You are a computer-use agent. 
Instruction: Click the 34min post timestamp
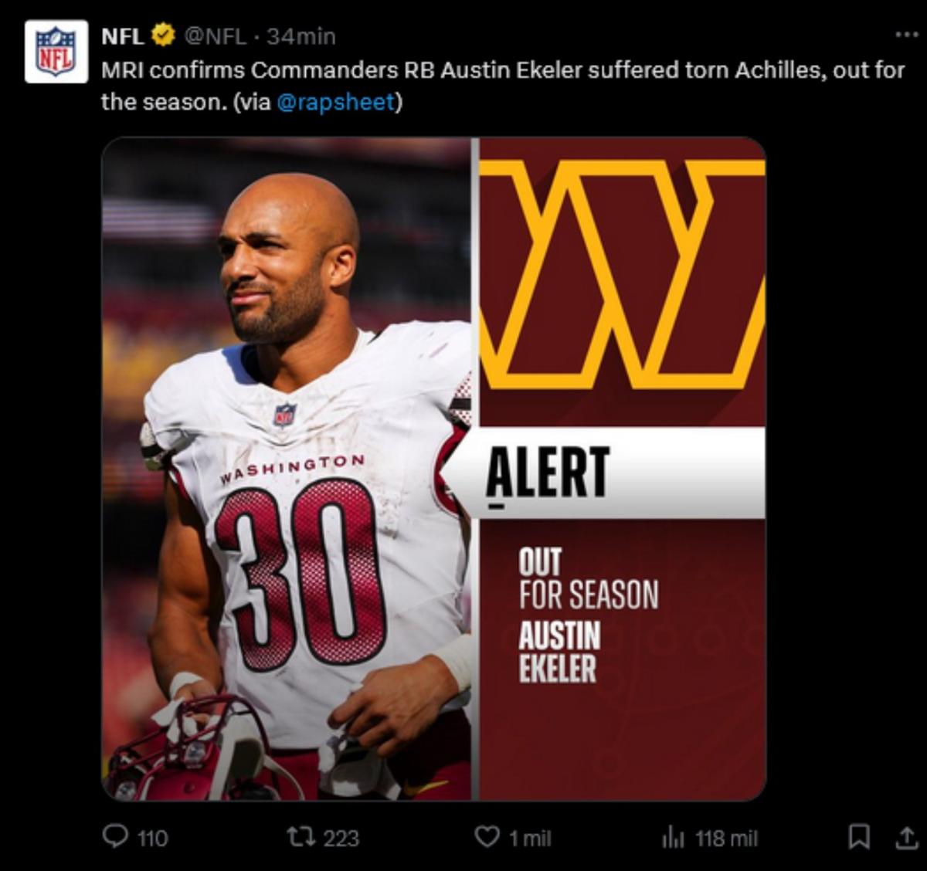point(301,36)
